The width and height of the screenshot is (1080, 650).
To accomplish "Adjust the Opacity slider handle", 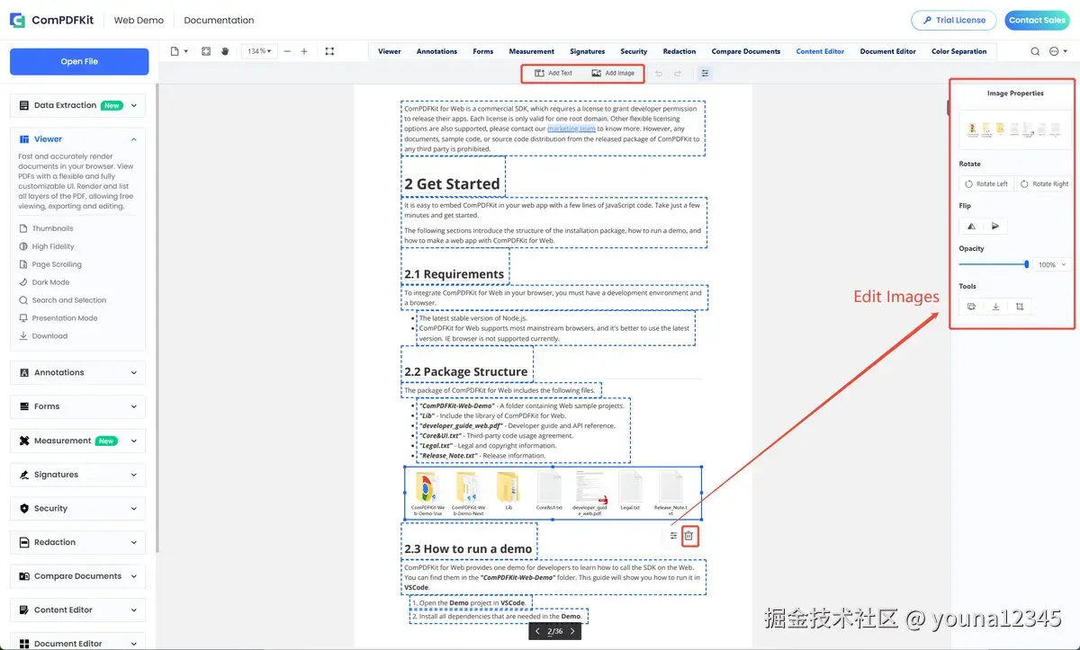I will pos(1026,264).
